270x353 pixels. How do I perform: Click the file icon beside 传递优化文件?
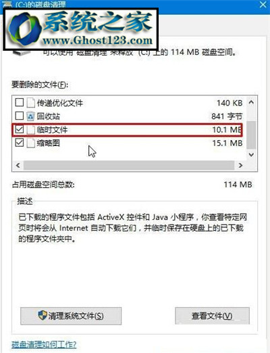[30, 103]
